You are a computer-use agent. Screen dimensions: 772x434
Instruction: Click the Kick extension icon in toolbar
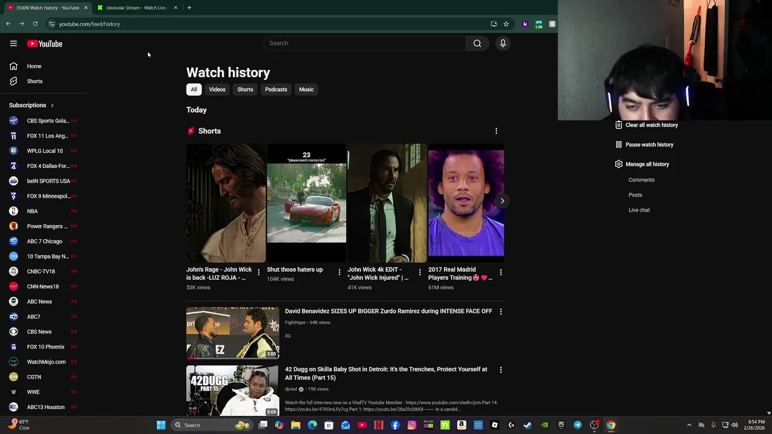pos(525,24)
